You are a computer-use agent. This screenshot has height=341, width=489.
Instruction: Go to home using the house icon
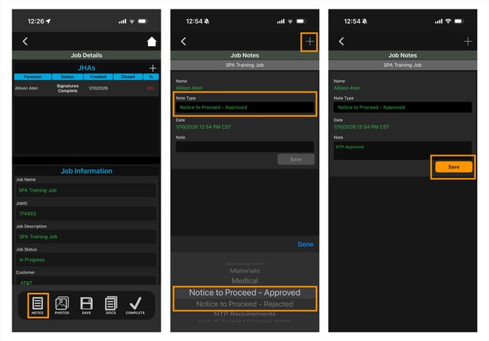pyautogui.click(x=152, y=42)
